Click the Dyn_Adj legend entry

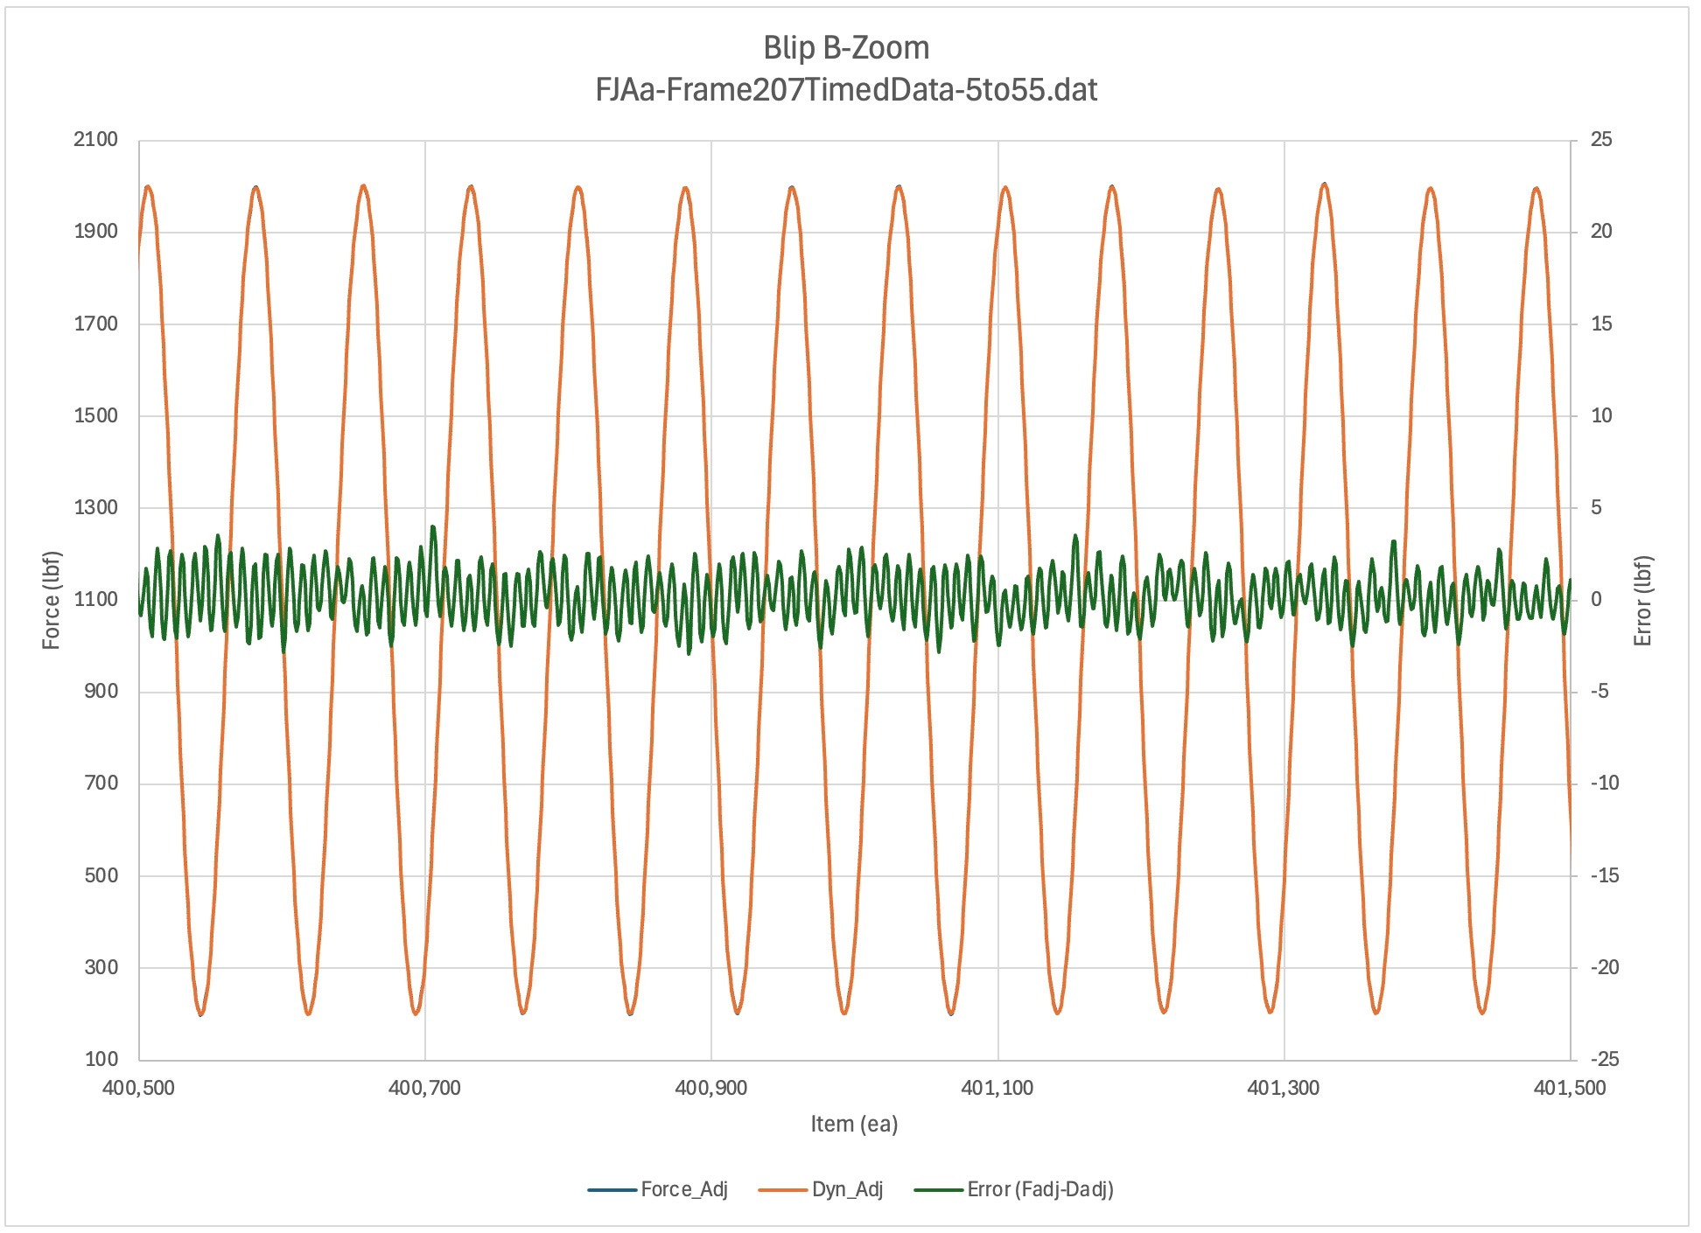click(x=847, y=1189)
